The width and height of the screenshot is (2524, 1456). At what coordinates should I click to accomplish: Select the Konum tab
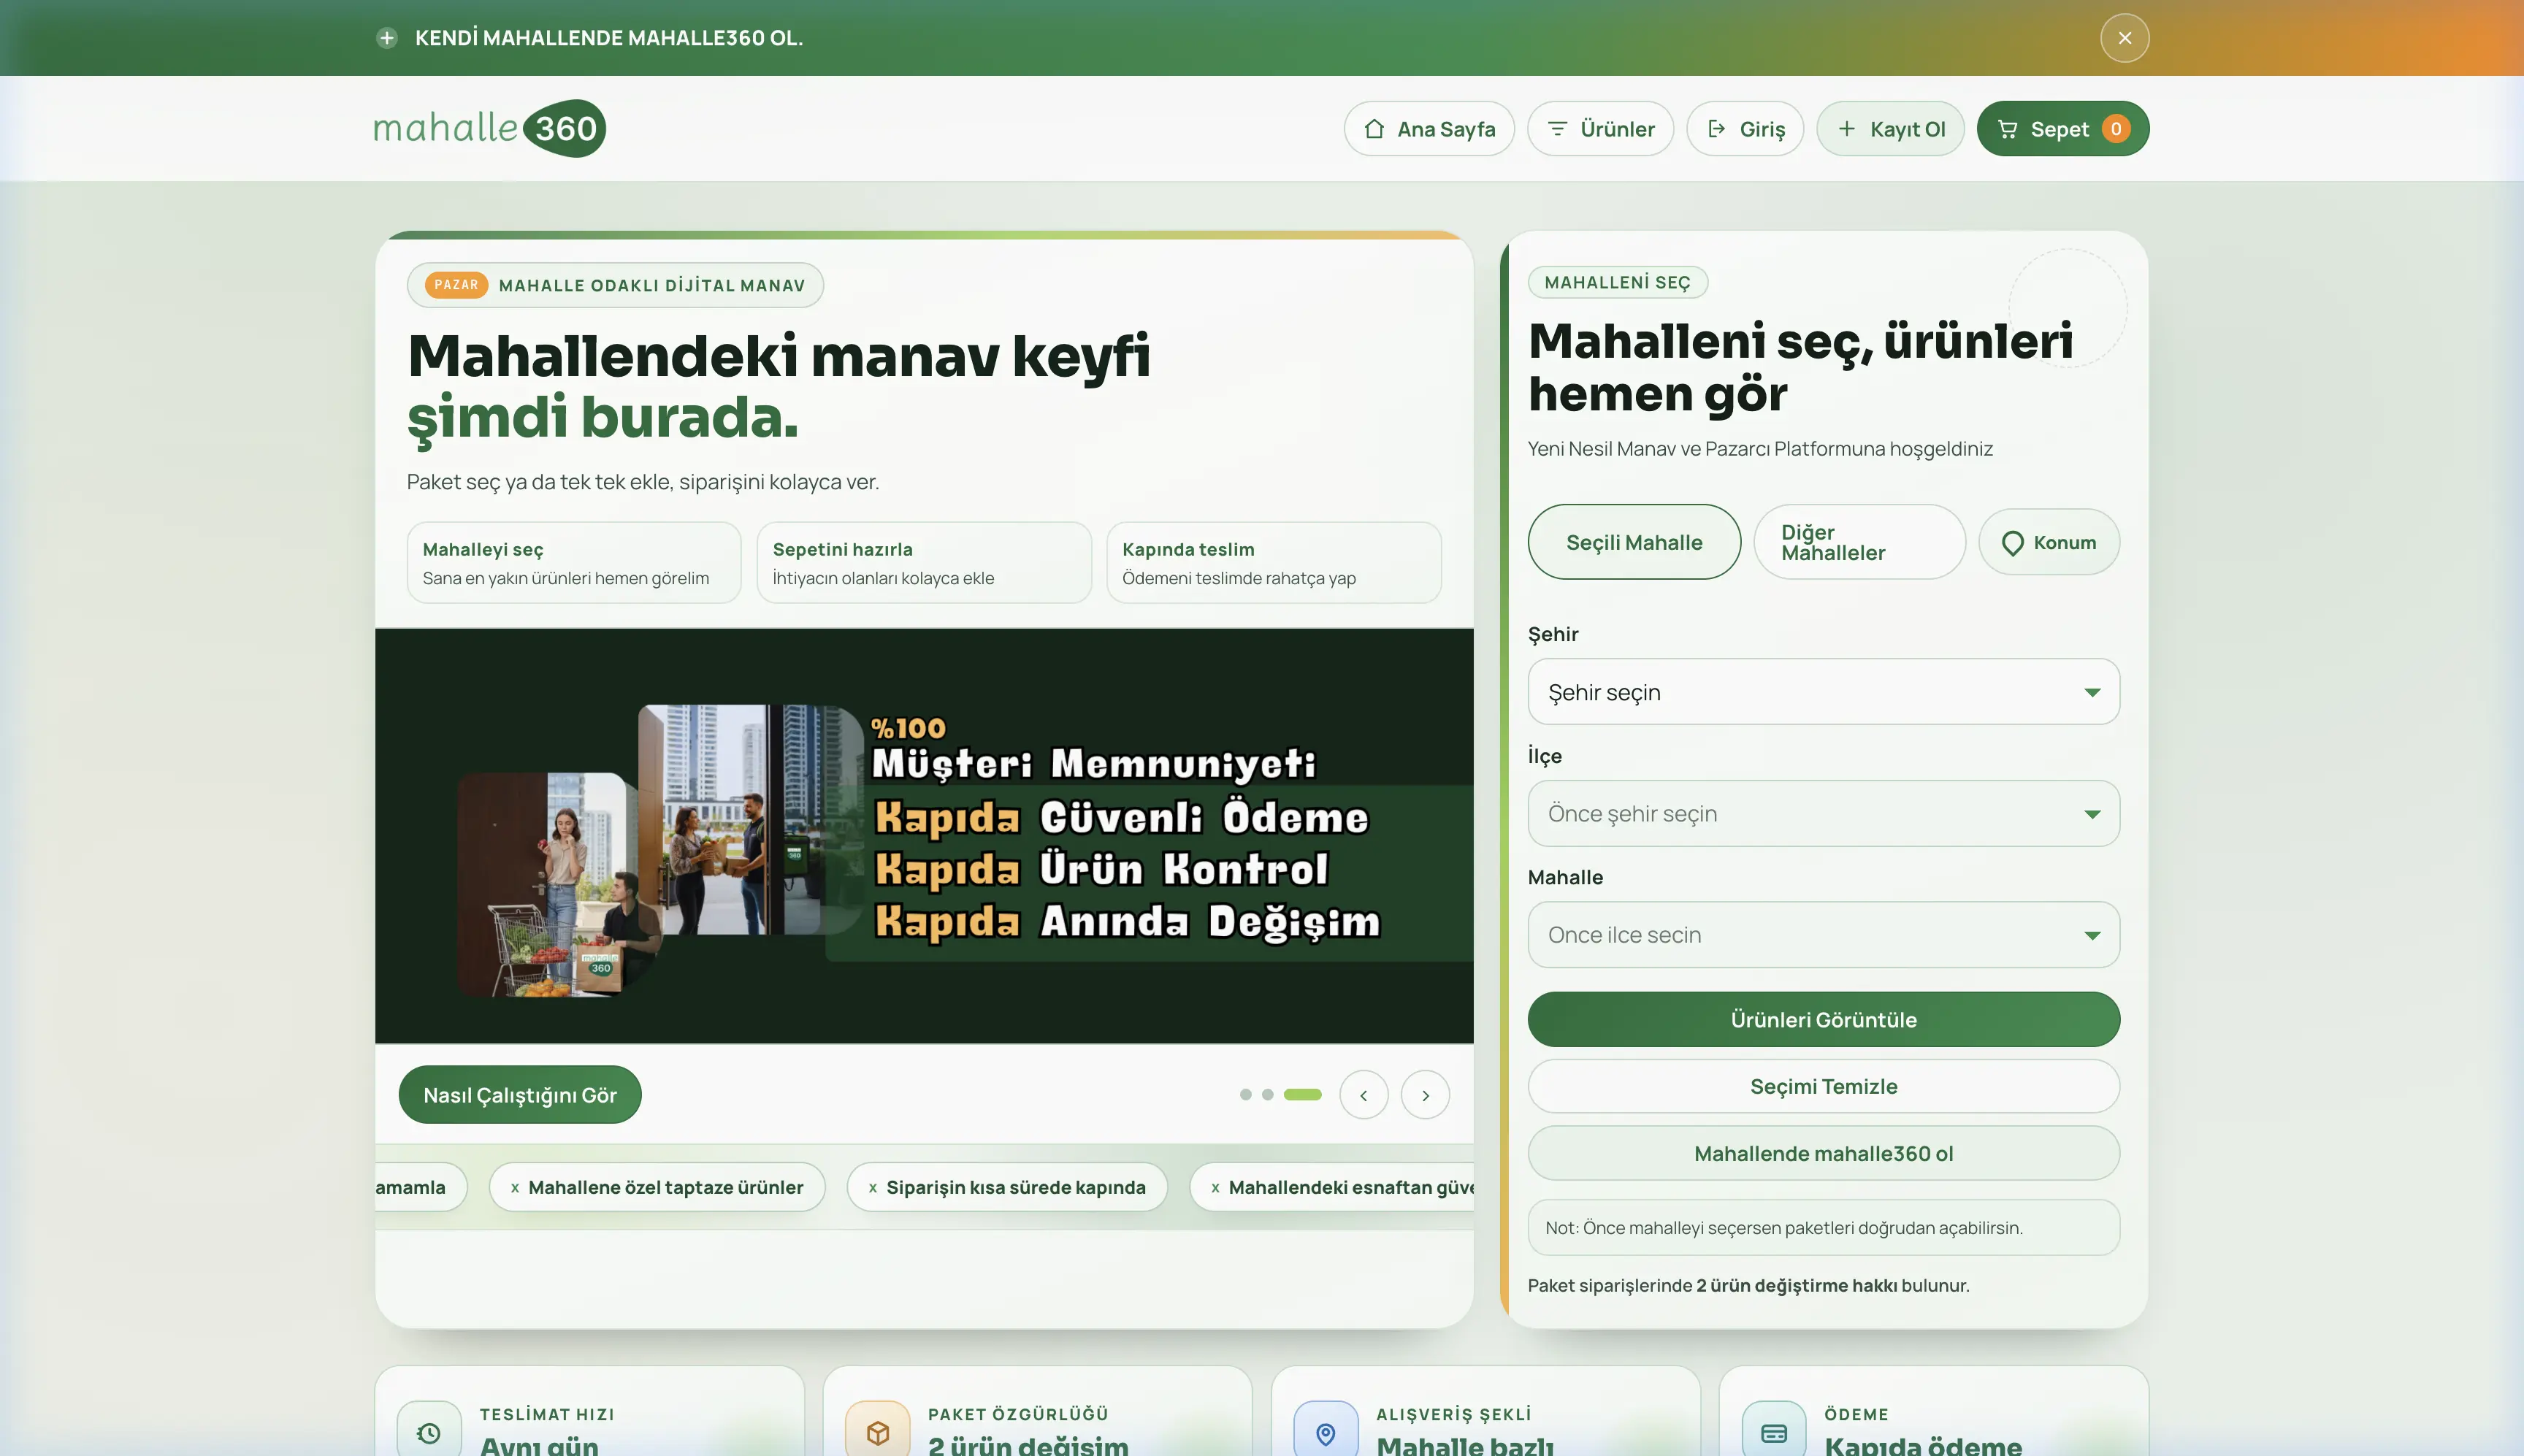(2049, 542)
